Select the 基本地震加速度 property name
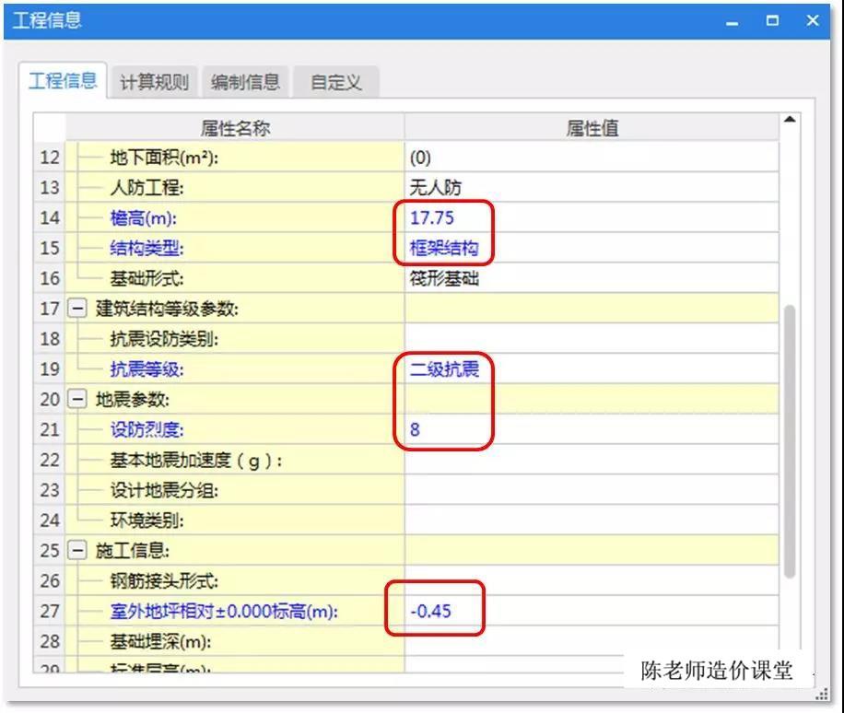The width and height of the screenshot is (844, 713). point(196,460)
